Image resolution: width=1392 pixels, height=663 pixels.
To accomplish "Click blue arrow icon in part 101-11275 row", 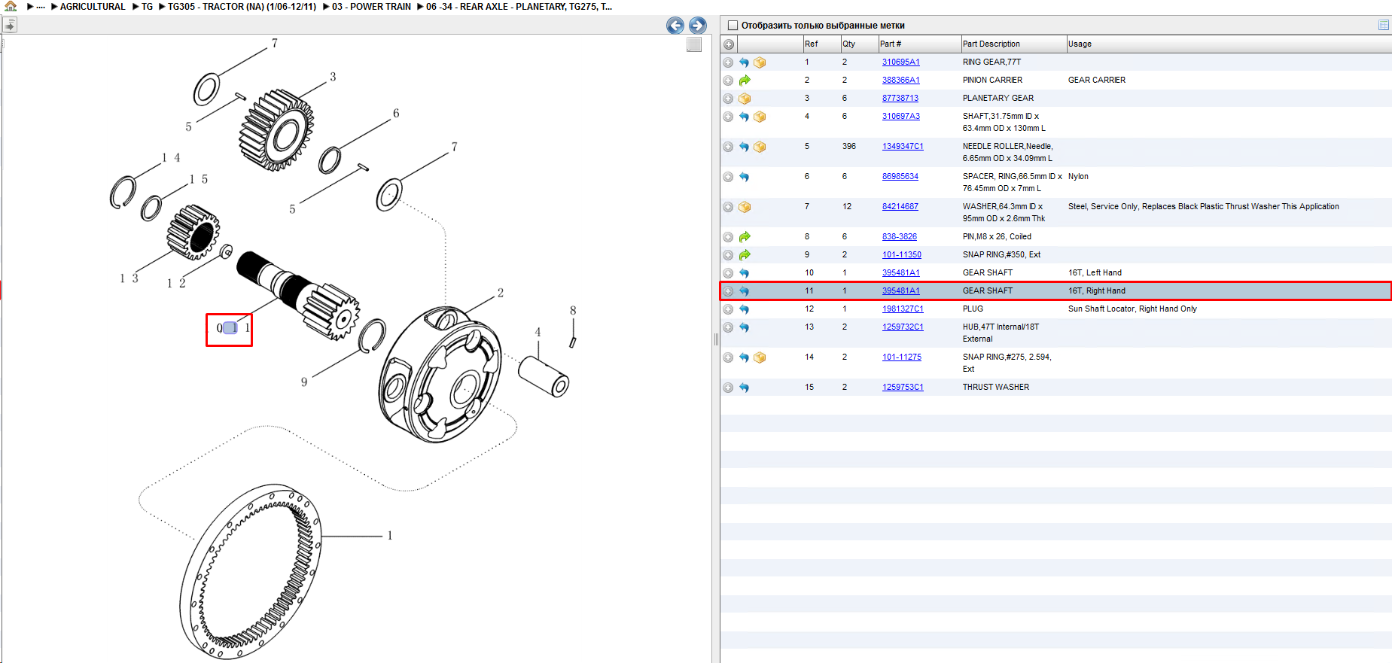I will click(745, 357).
